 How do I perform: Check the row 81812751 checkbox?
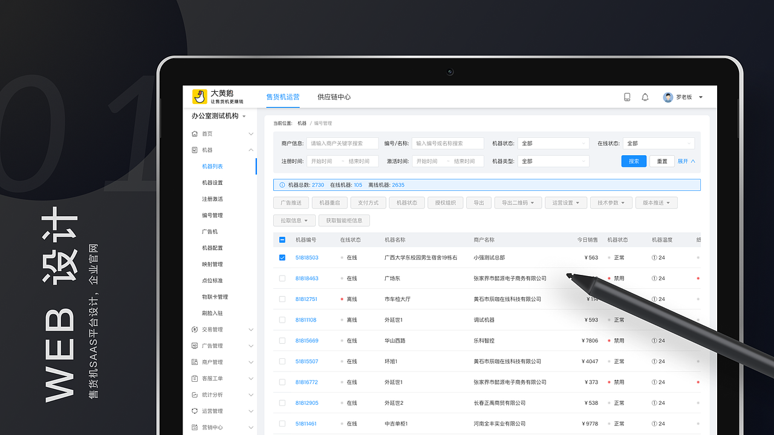coord(282,299)
